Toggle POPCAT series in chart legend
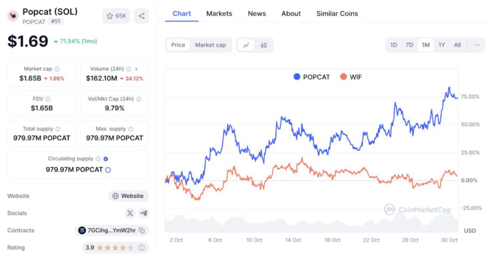Image resolution: width=492 pixels, height=254 pixels. (311, 77)
